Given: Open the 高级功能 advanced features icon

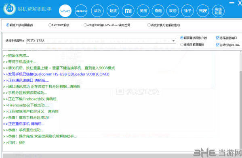Looking at the screenshot, I should point(218,11).
